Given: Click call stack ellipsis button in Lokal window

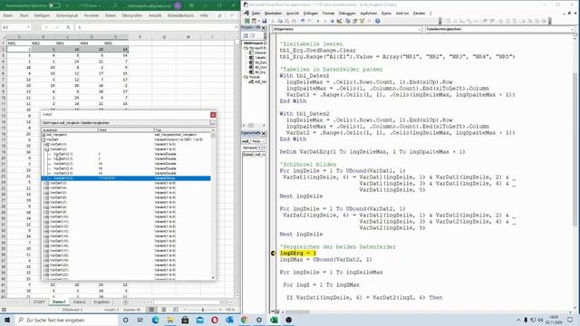Looking at the screenshot, I should [213, 123].
